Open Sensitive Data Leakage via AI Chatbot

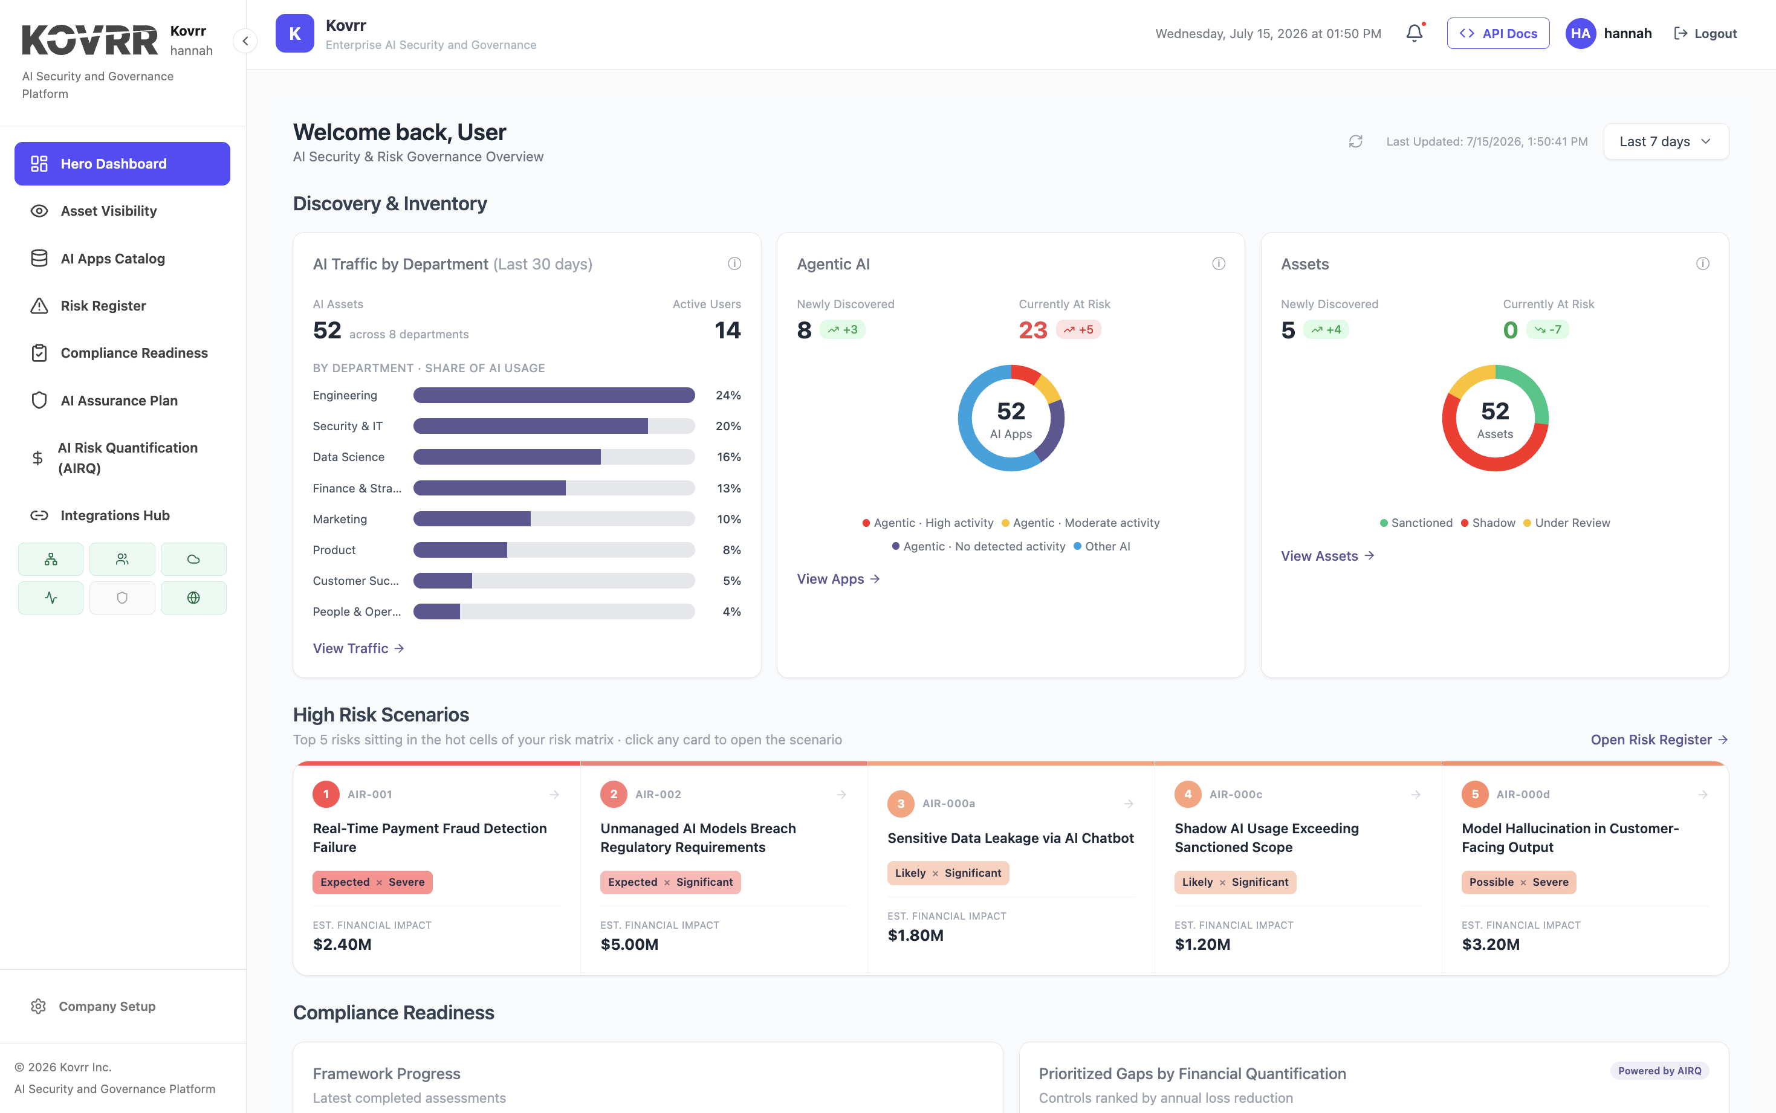(x=1011, y=869)
